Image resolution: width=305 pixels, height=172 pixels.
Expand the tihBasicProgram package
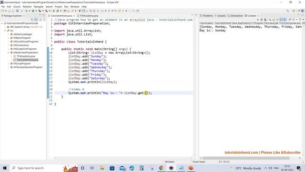click(x=8, y=38)
